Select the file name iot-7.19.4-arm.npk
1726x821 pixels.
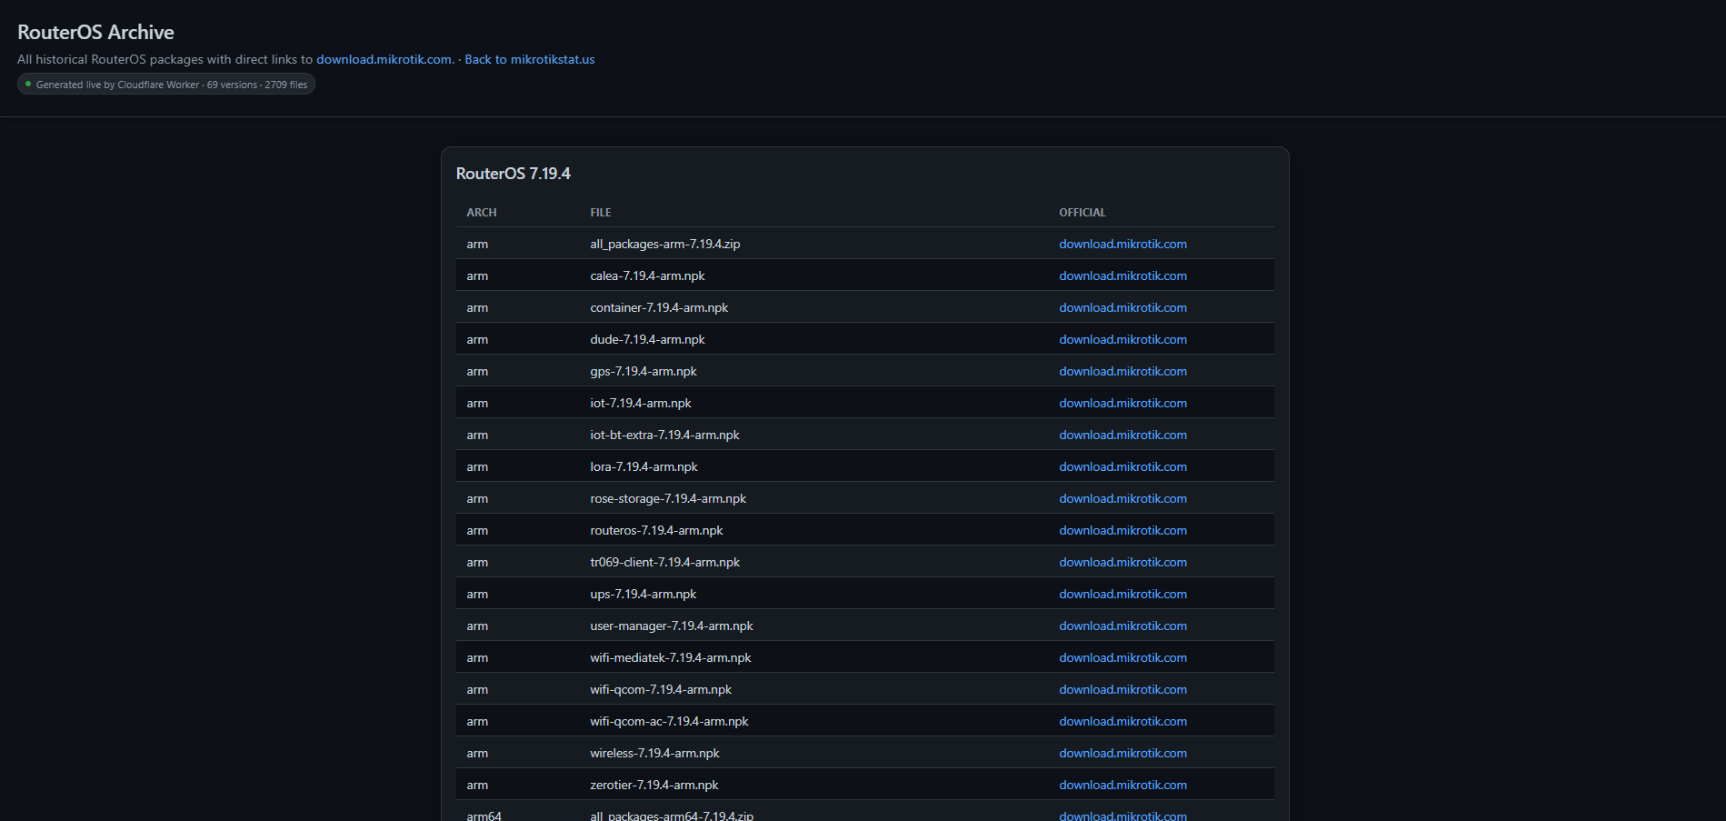pyautogui.click(x=641, y=403)
